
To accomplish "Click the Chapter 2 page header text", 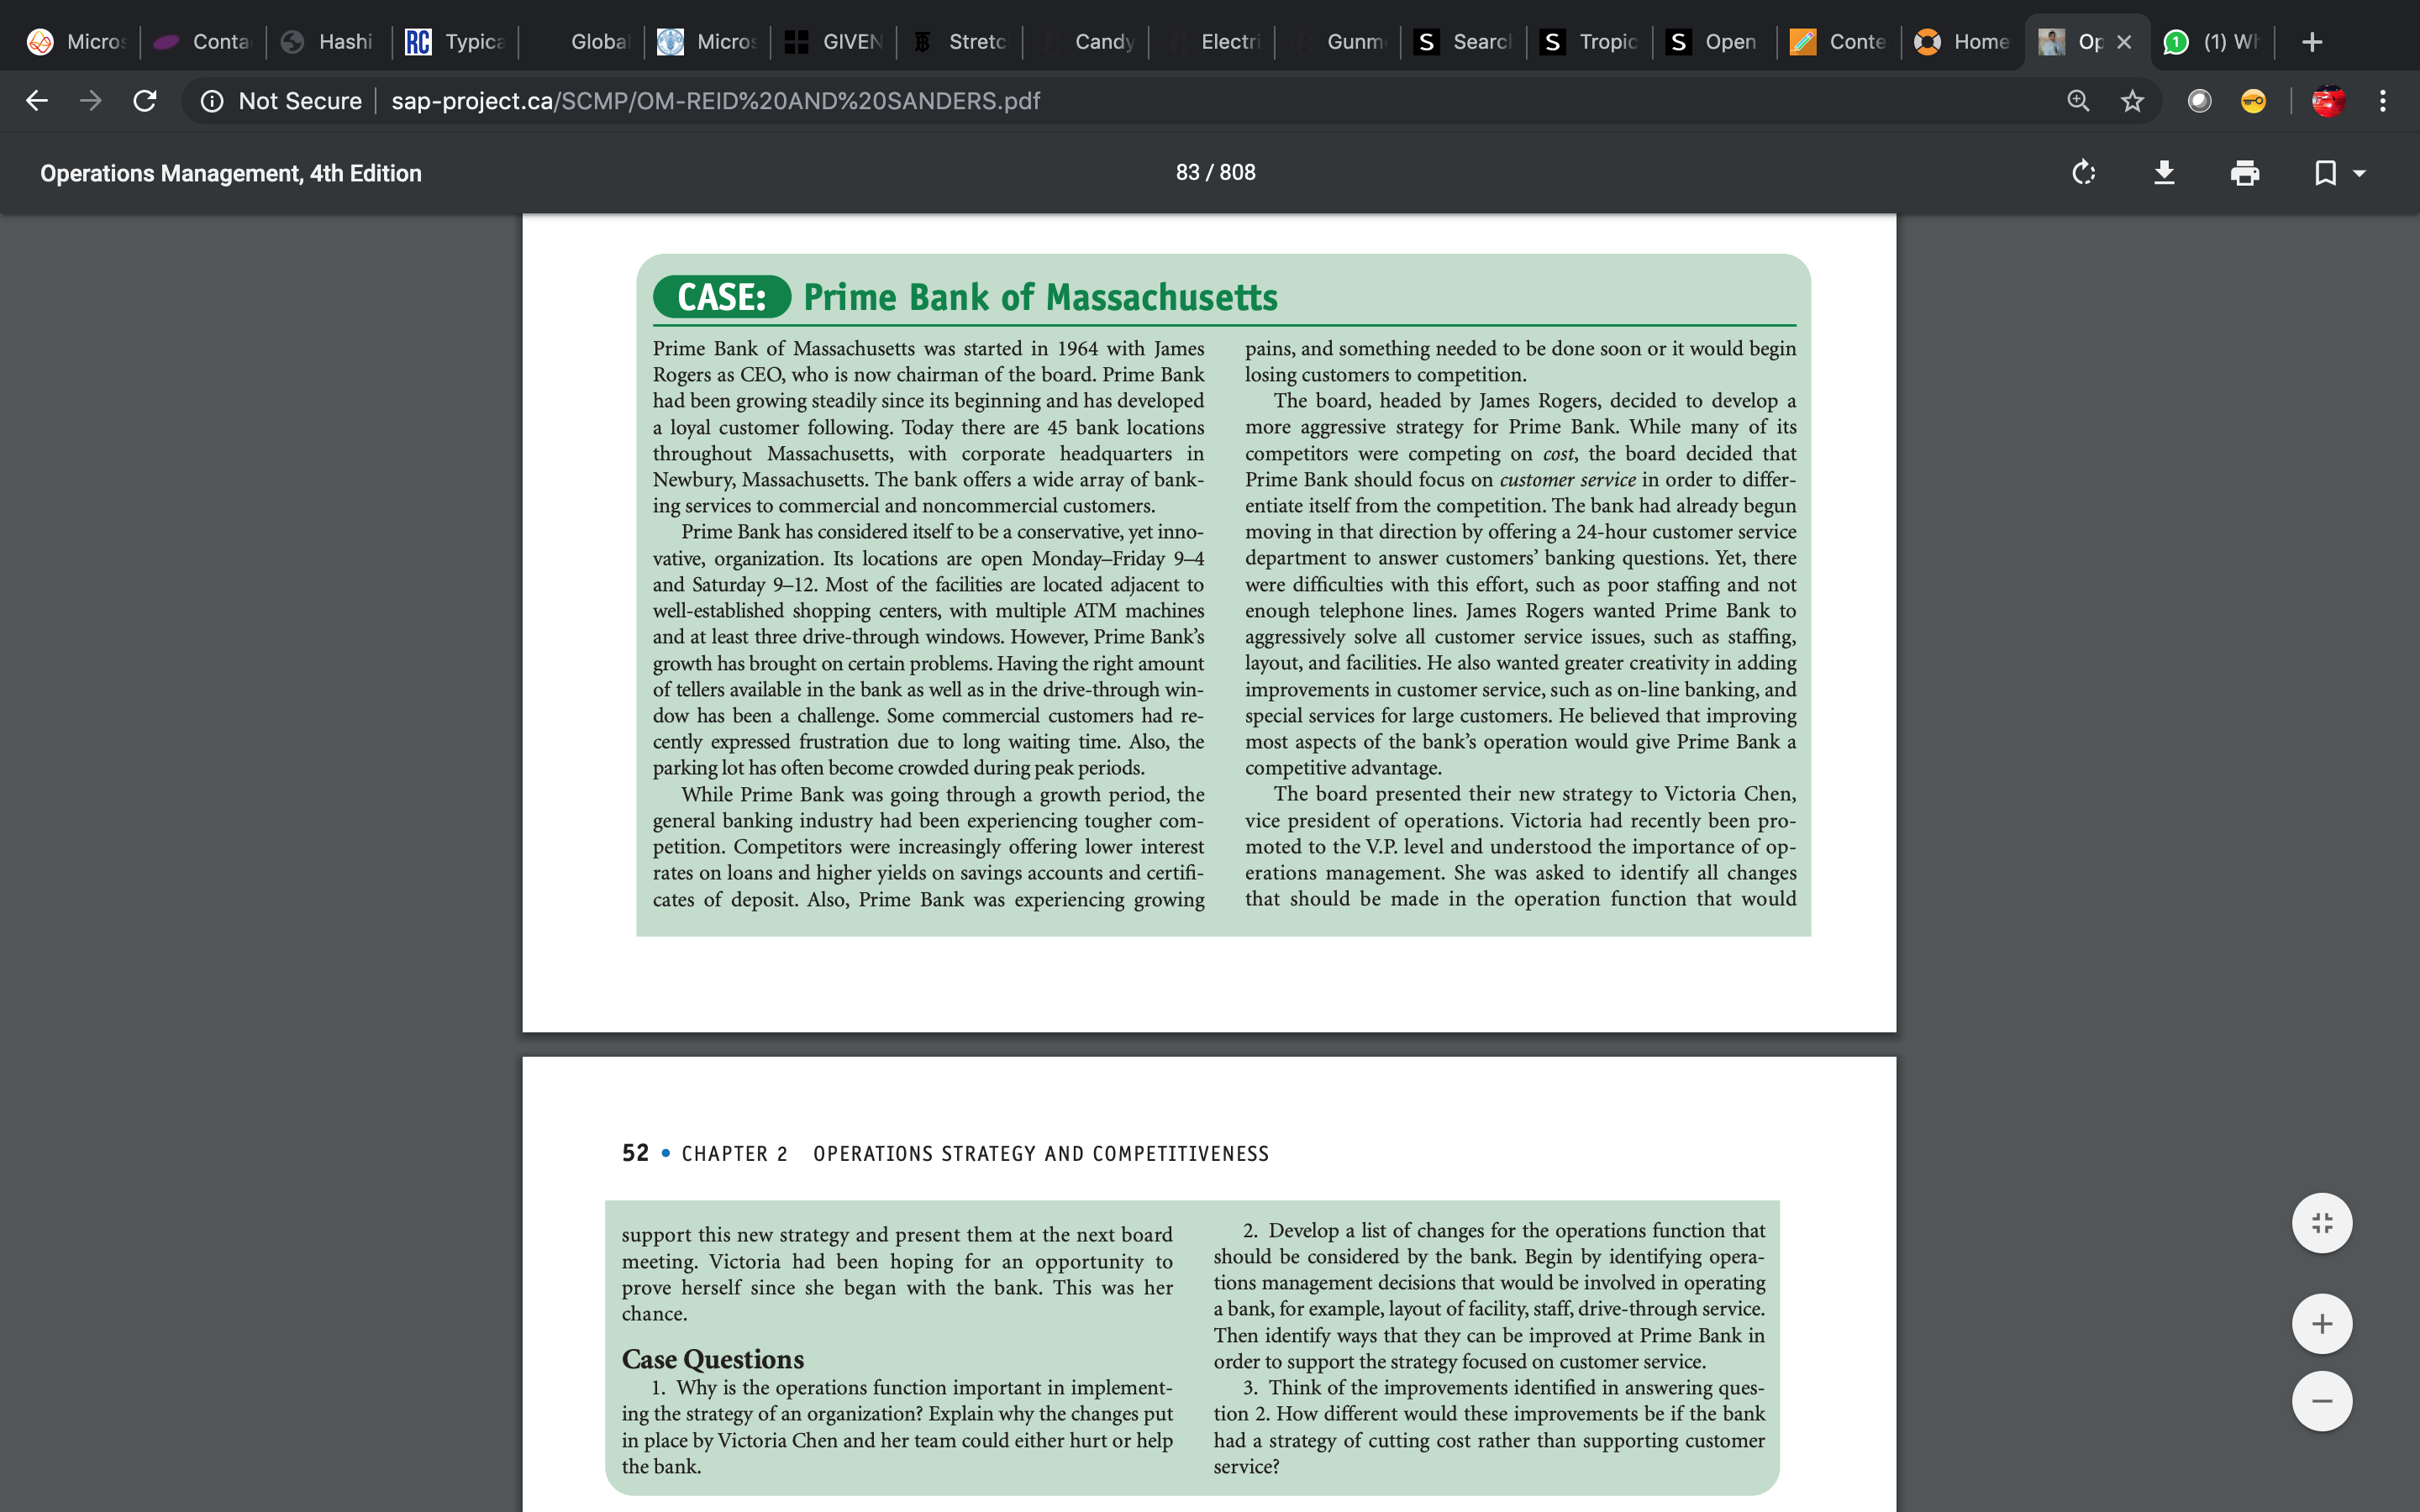I will (975, 1154).
